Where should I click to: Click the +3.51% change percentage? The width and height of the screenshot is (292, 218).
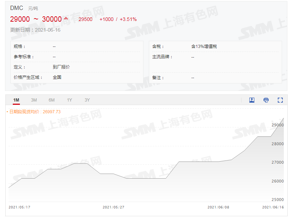point(128,20)
